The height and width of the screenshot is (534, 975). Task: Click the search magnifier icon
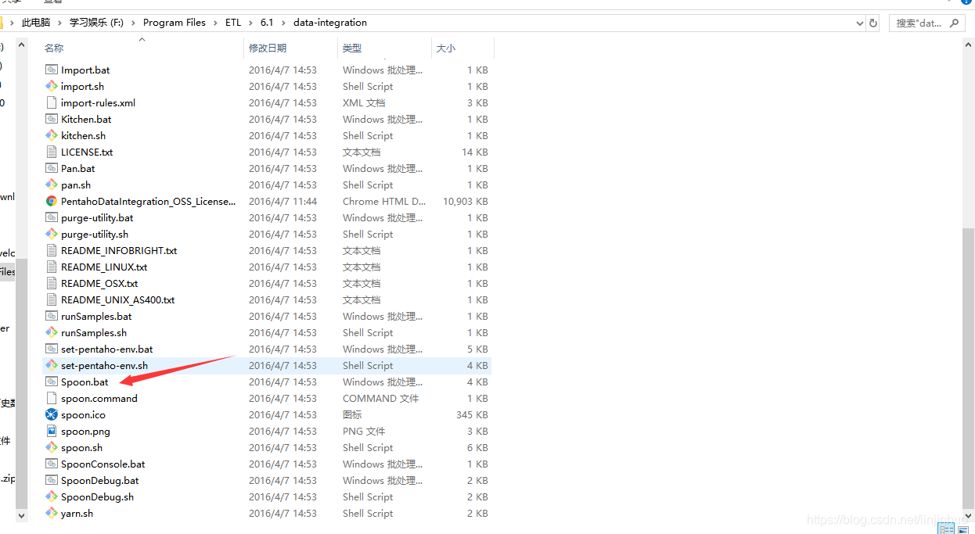click(x=952, y=23)
